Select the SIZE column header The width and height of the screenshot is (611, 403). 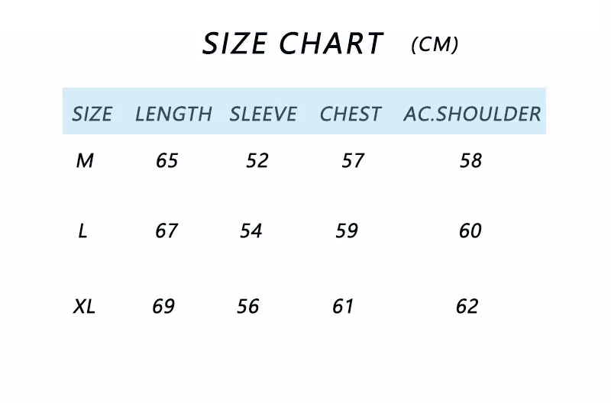(x=92, y=114)
